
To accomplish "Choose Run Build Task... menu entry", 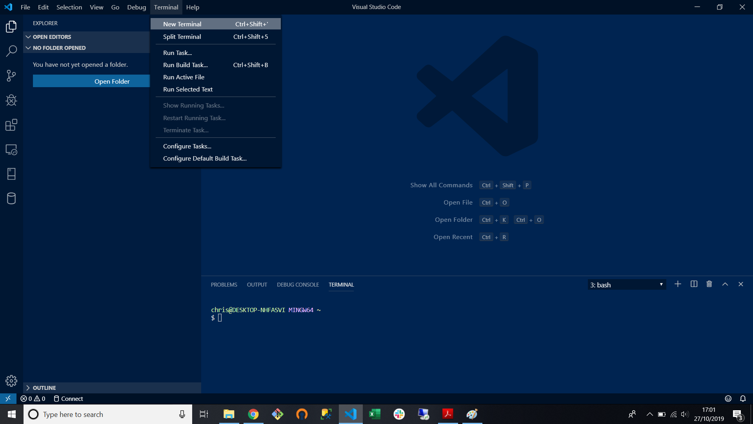I will tap(215, 65).
